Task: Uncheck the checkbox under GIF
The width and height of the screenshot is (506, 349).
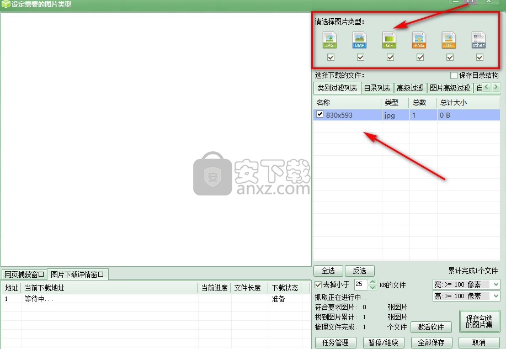Action: point(390,57)
